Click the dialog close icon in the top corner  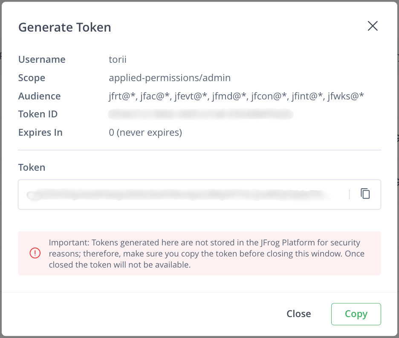[x=373, y=26]
